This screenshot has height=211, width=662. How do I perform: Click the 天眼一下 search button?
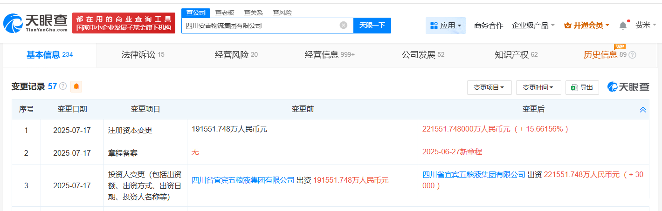pos(372,25)
